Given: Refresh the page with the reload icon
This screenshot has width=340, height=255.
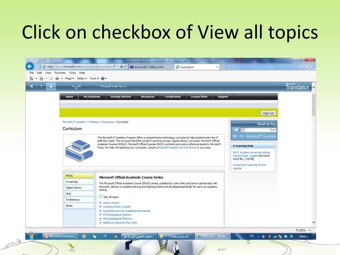Looking at the screenshot, I should tap(125, 66).
